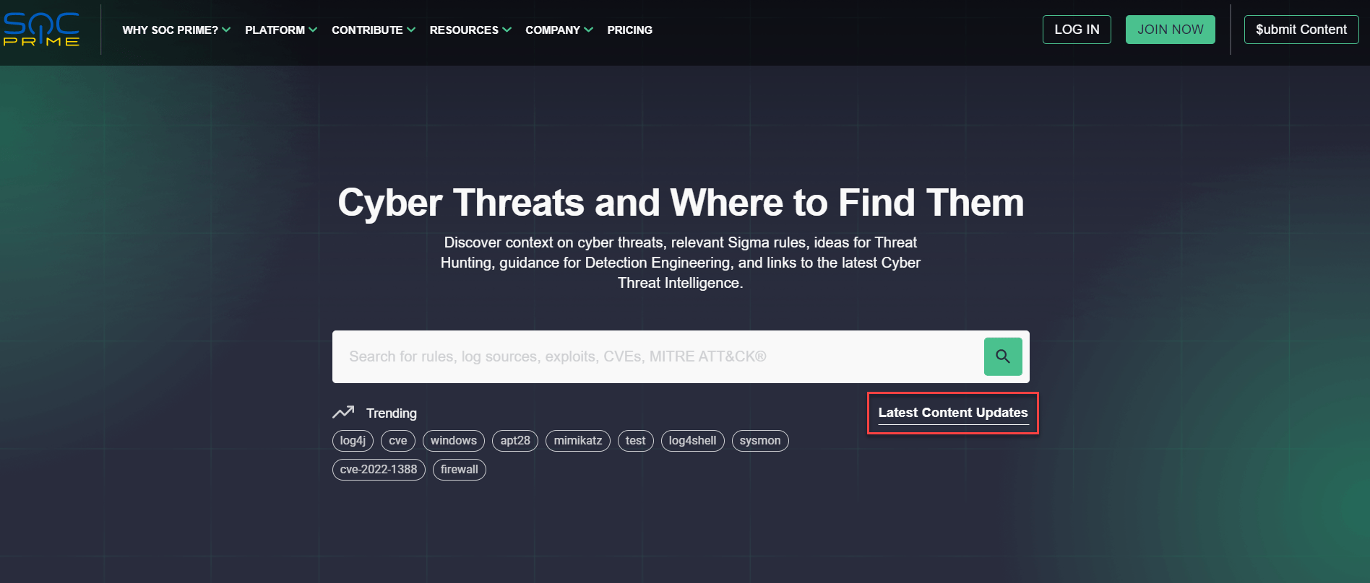Open the Resources dropdown
The width and height of the screenshot is (1370, 583).
pyautogui.click(x=470, y=30)
